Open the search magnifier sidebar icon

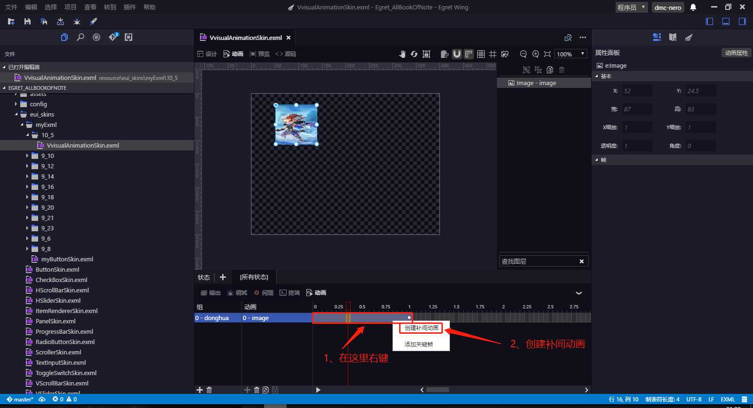pyautogui.click(x=80, y=37)
